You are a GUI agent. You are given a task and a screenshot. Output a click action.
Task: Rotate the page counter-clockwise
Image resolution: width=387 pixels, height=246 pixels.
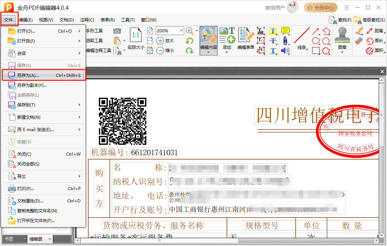click(190, 41)
